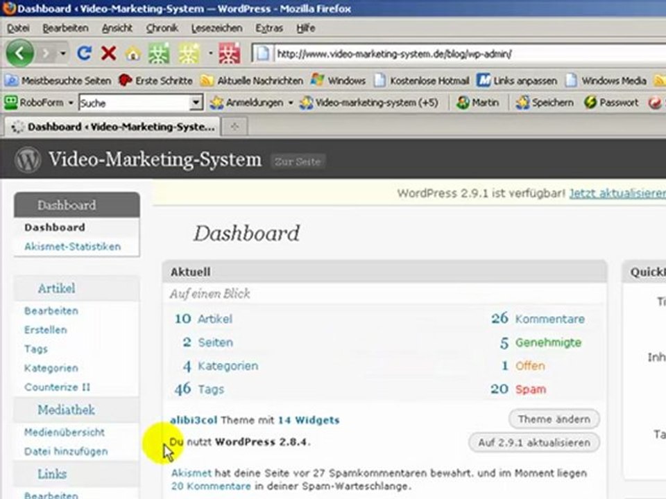The height and width of the screenshot is (499, 666).
Task: Click Erstellen under Artikel
Action: 46,330
